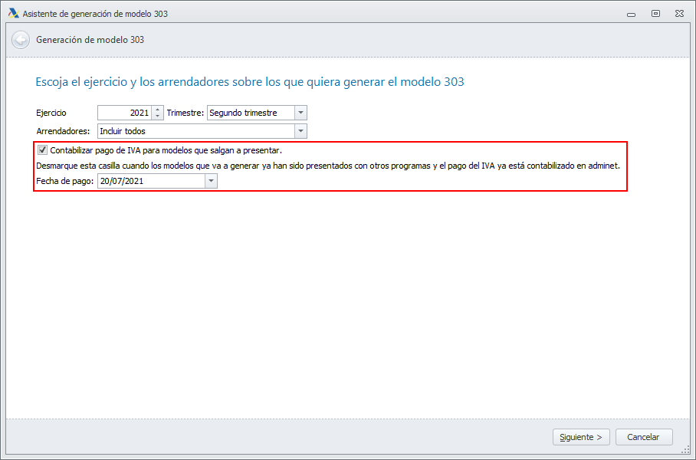Click 'Escoja el ejercicio y los arrendadores' heading
Viewport: 696px width, 460px height.
[249, 82]
